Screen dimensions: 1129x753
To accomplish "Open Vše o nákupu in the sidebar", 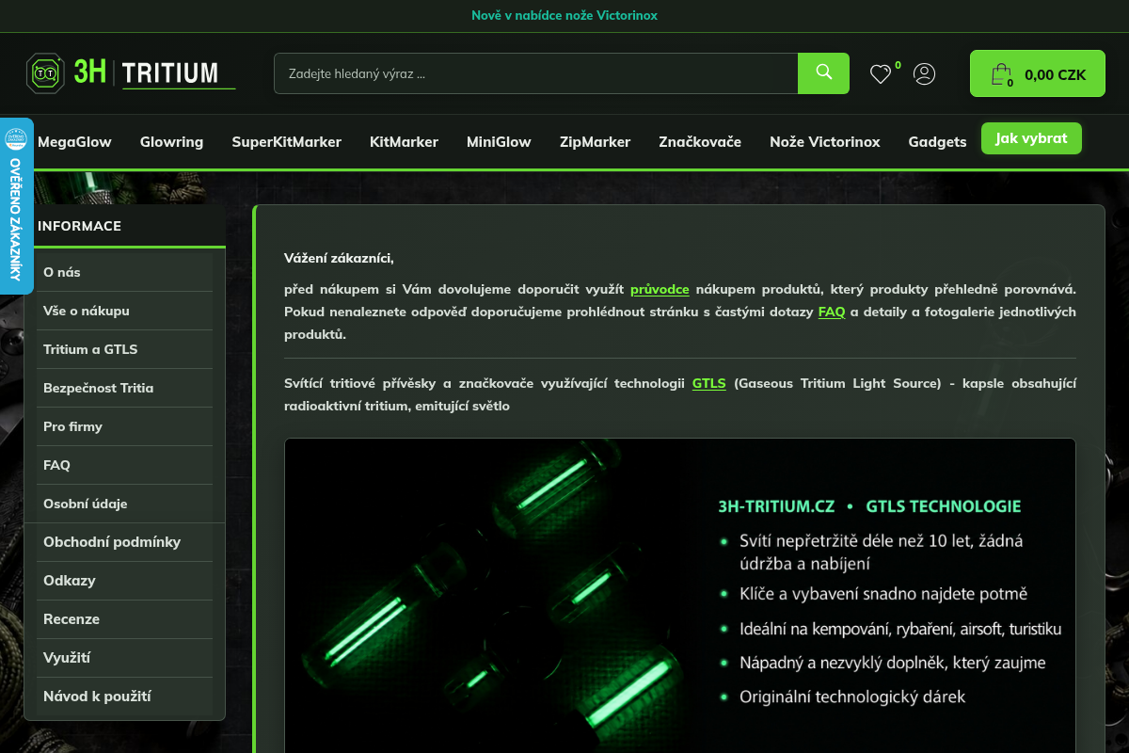I will click(x=125, y=311).
